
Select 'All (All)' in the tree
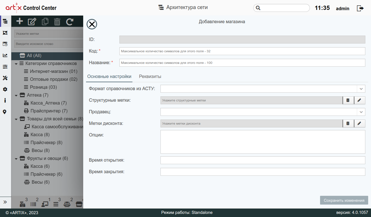coord(47,56)
